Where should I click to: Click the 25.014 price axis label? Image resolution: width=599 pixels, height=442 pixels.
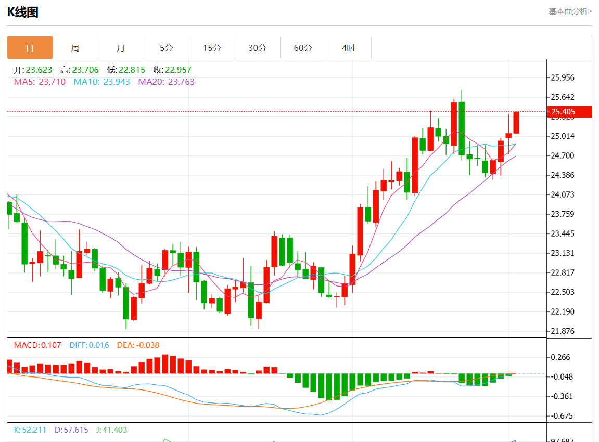pos(563,136)
